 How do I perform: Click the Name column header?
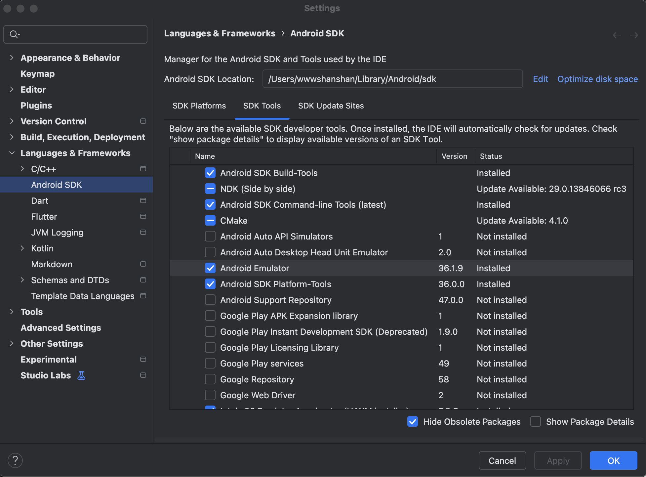pos(313,156)
